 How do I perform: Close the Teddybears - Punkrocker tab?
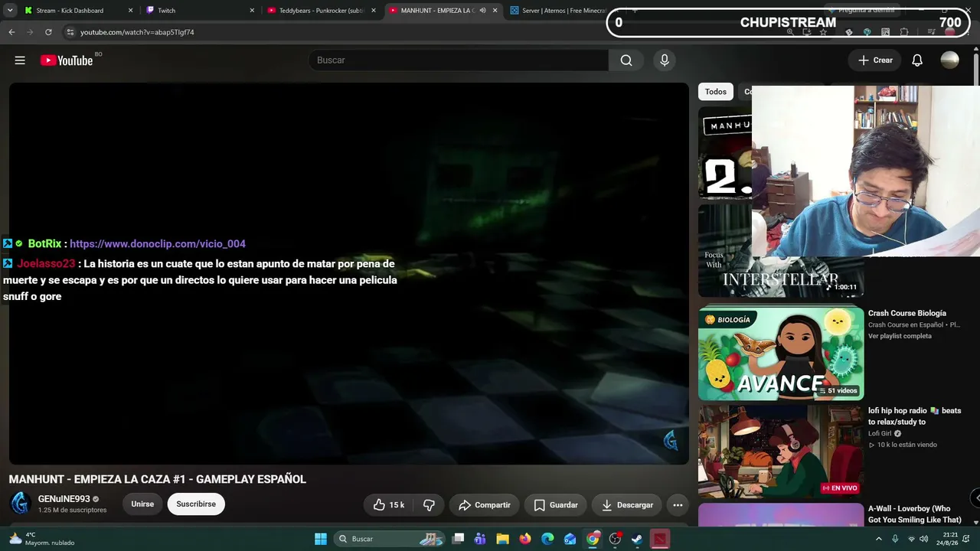(x=374, y=11)
